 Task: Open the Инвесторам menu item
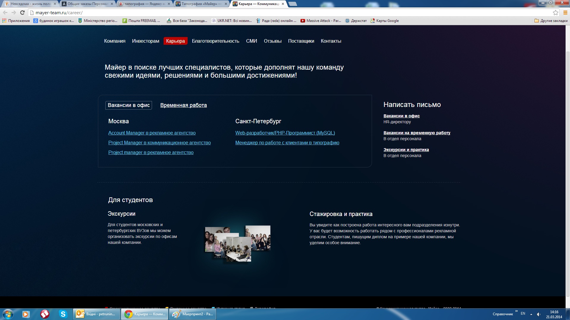[x=145, y=41]
